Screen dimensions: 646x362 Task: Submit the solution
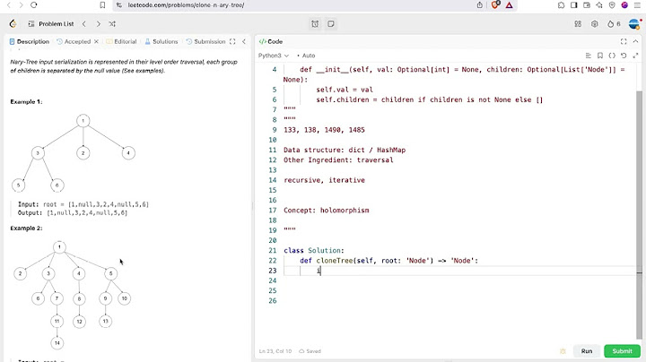click(622, 351)
